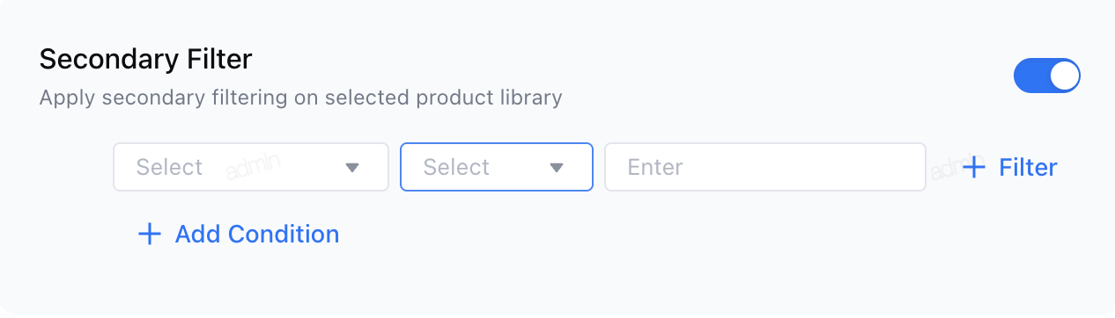Click the secondary filtering description text
1115x318 pixels.
[300, 97]
